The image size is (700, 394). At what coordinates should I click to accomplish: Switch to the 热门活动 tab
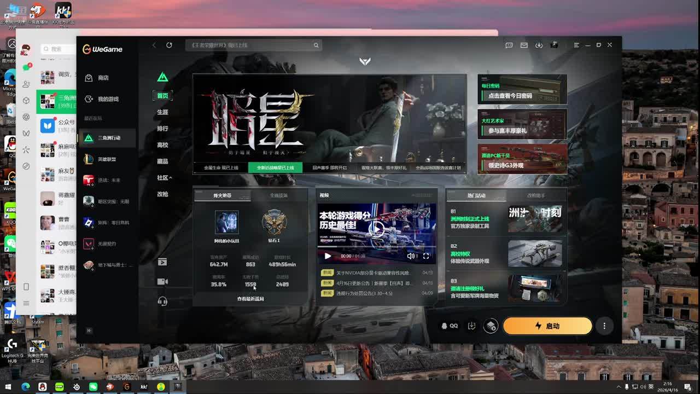(476, 195)
